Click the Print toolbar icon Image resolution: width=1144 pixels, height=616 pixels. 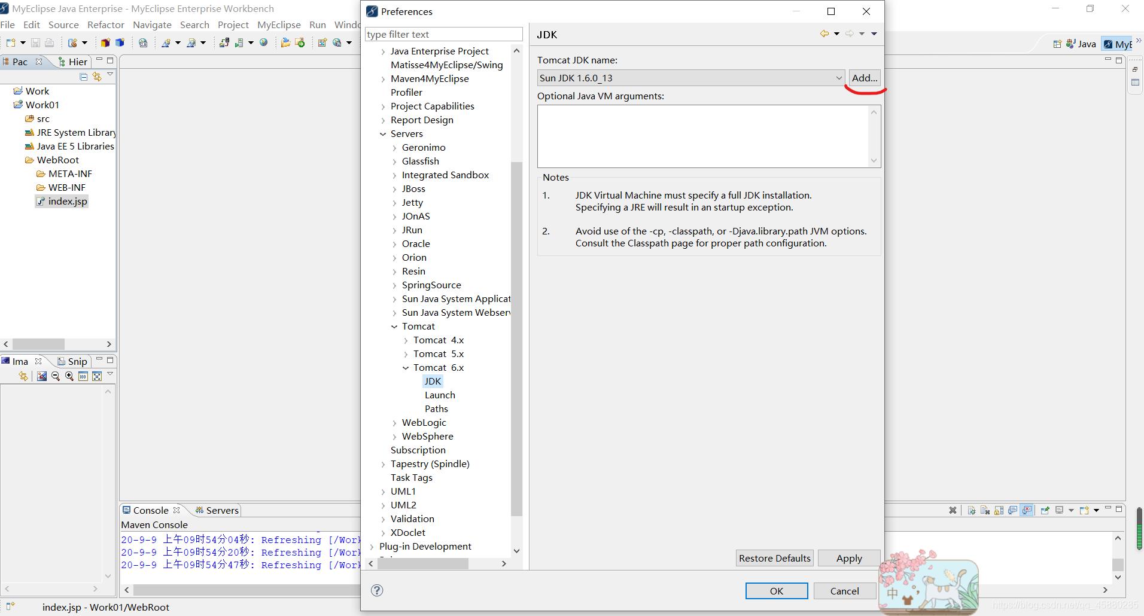point(49,42)
